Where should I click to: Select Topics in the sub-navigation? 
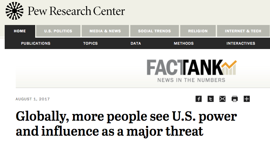(90, 43)
